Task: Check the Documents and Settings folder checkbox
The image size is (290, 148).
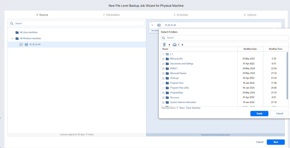Action: point(163,64)
